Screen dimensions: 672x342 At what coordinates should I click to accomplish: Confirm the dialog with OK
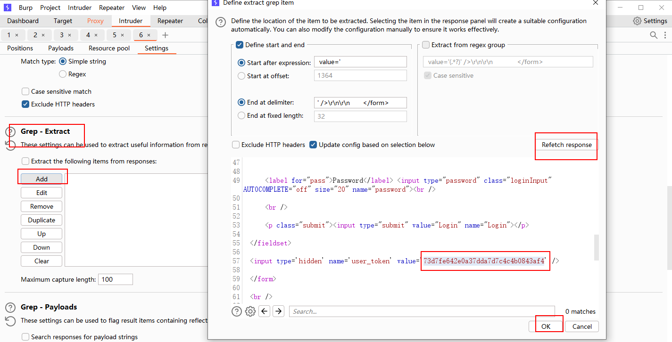(546, 326)
